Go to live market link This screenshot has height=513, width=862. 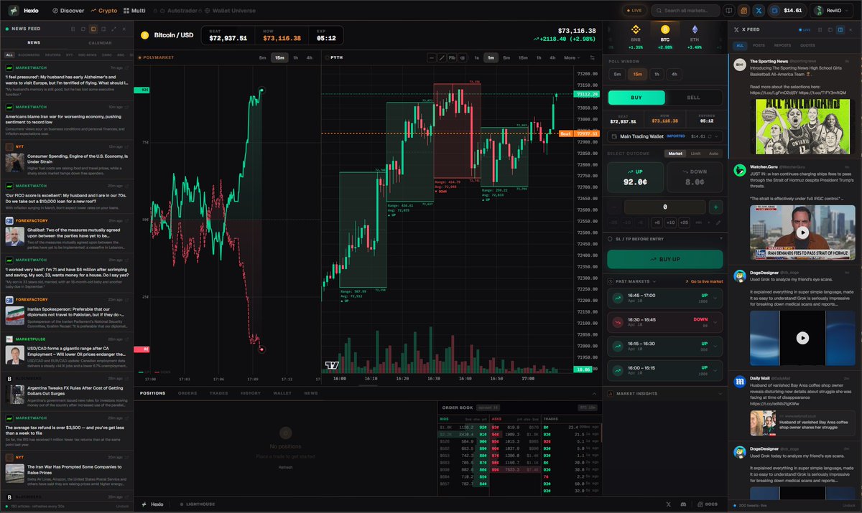[x=703, y=281]
